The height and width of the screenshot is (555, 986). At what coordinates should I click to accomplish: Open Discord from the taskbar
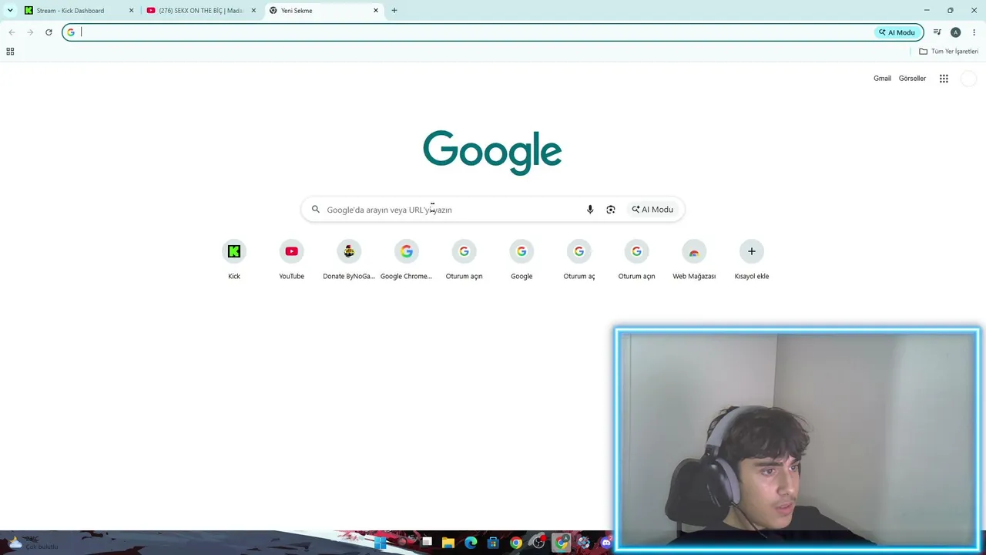[x=605, y=543]
